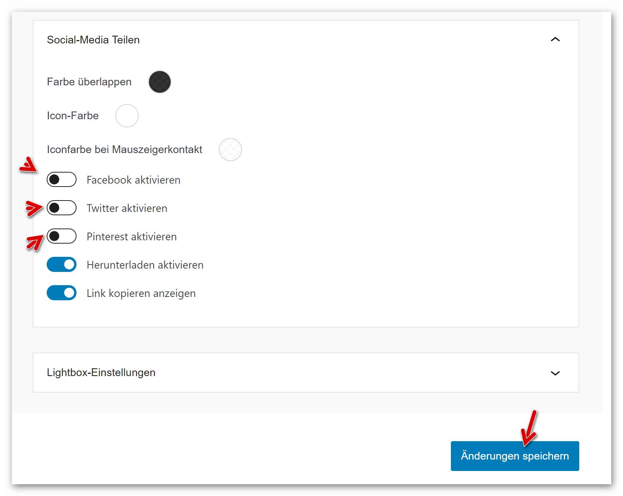Click the Änderungen speichern button
Viewport: 623px width, 496px height.
click(x=515, y=456)
